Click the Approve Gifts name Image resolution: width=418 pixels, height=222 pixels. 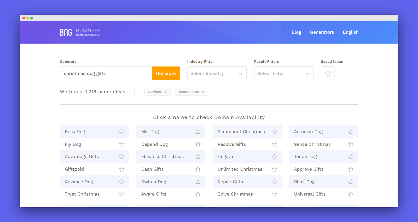coord(309,169)
